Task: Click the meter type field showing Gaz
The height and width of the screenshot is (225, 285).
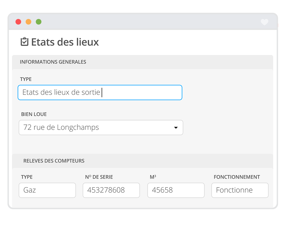Action: click(x=47, y=190)
